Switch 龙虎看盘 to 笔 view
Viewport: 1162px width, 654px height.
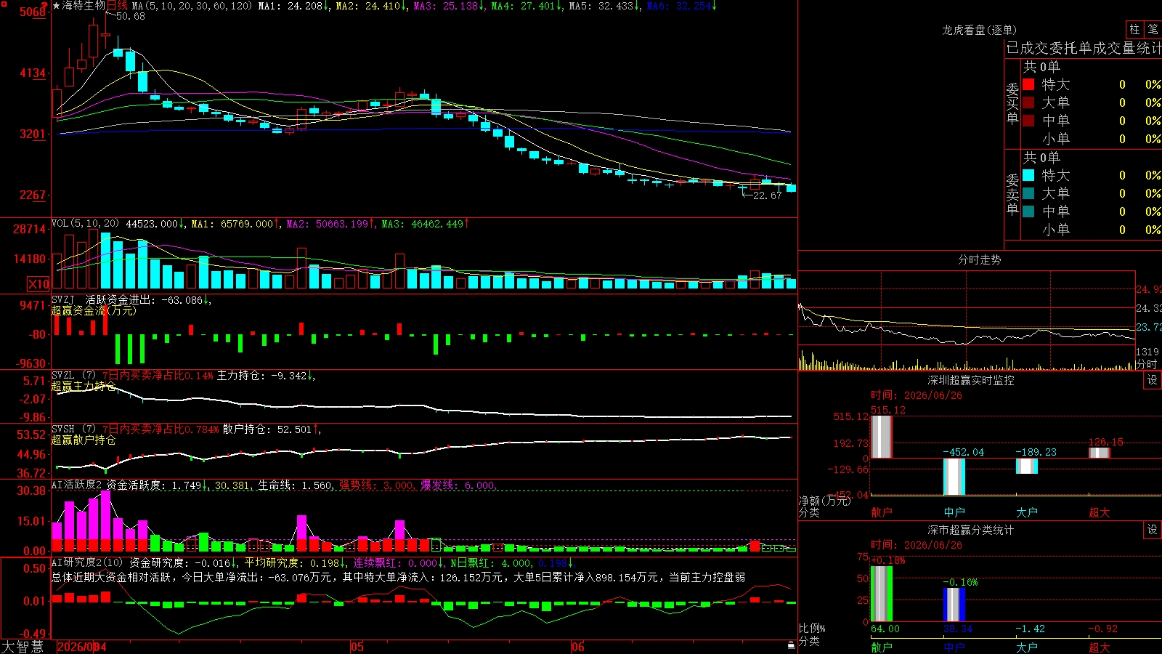click(x=1153, y=30)
